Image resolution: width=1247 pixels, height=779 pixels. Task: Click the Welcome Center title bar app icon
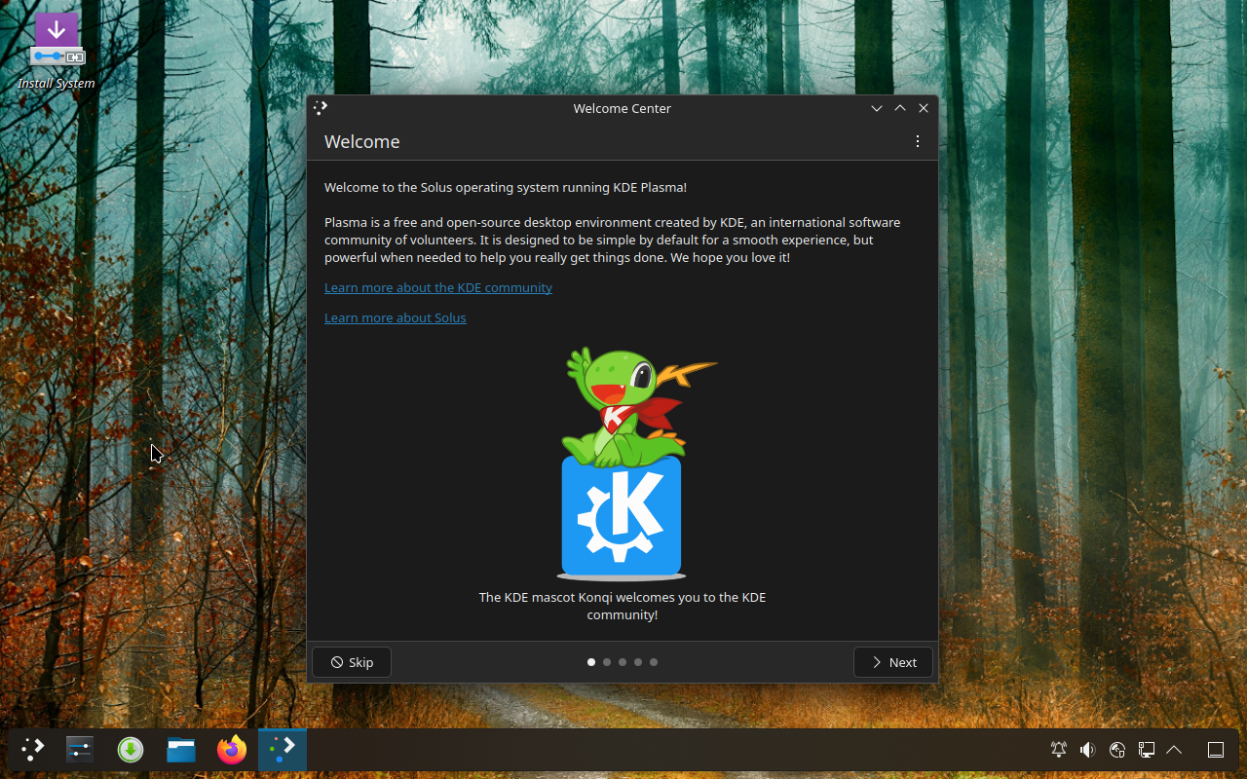tap(321, 108)
